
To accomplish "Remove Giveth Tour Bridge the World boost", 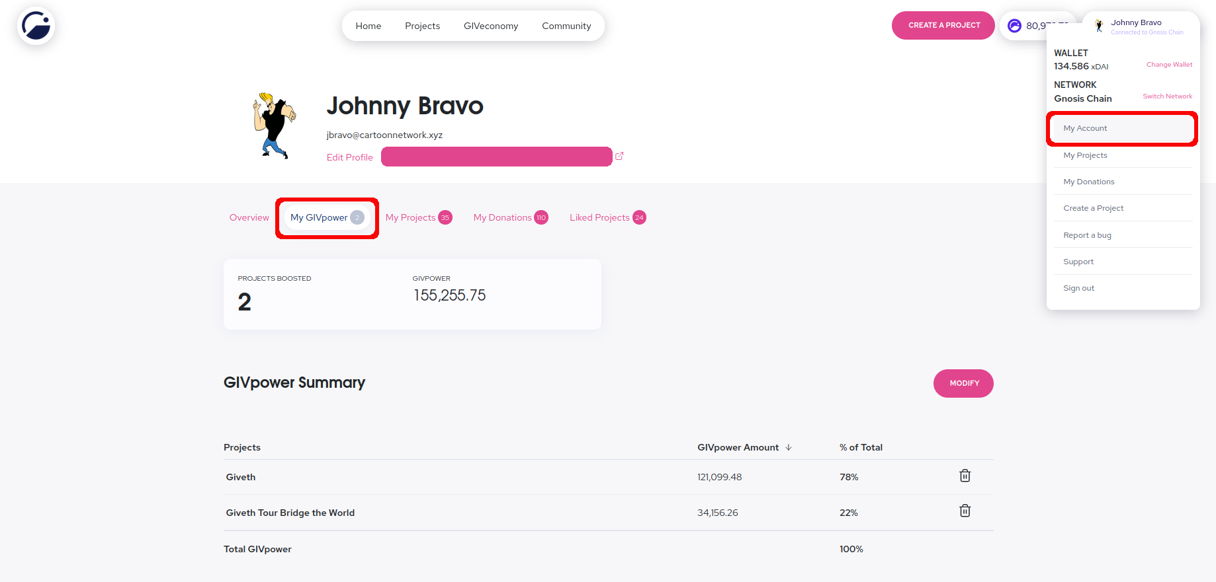I will 965,511.
